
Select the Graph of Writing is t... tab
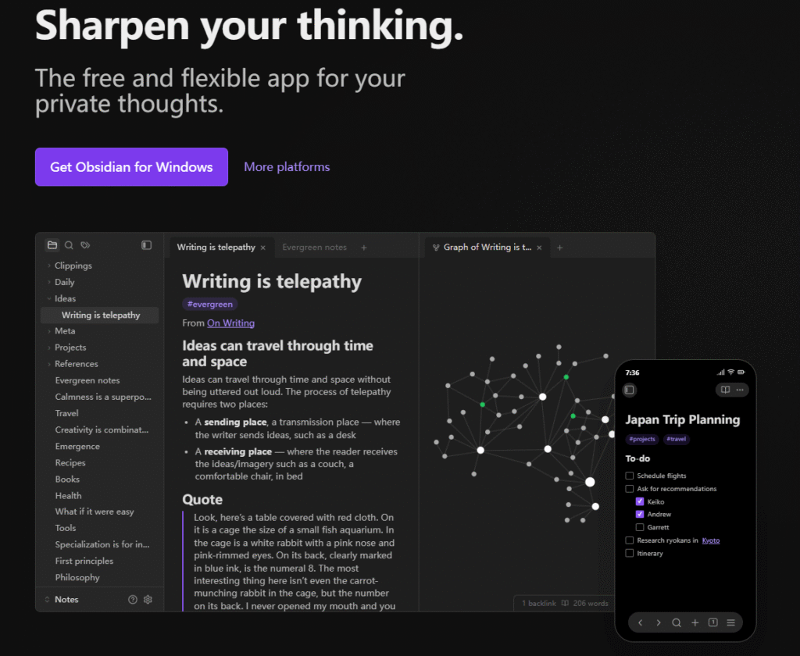[487, 248]
